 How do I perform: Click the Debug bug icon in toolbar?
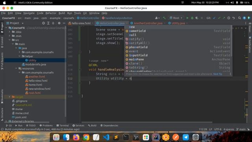coord(192,18)
